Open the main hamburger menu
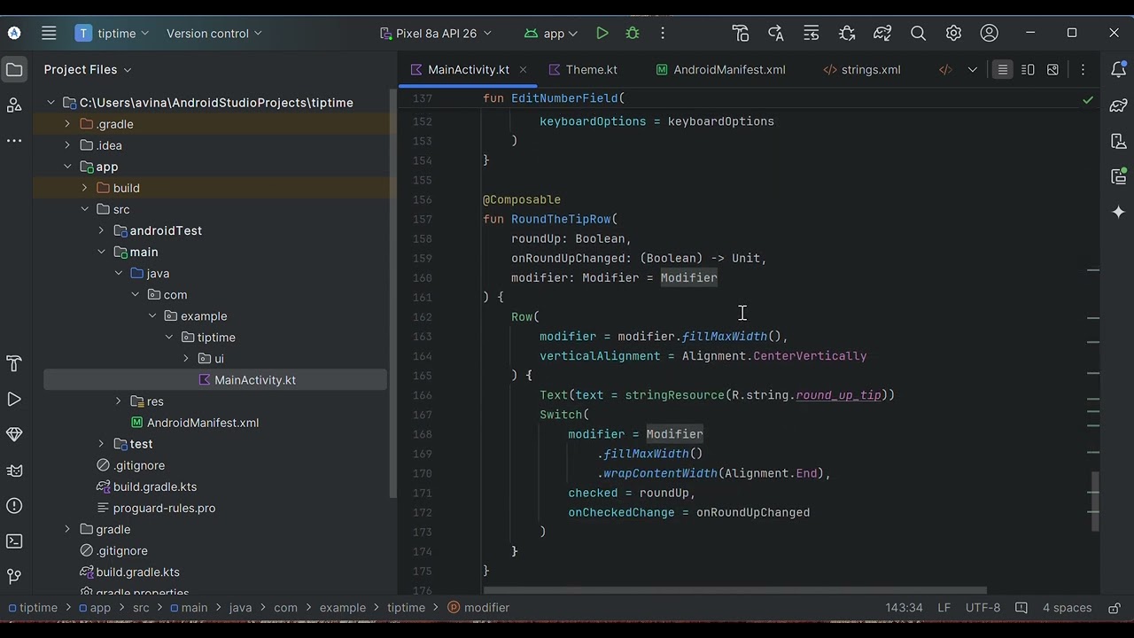 49,34
